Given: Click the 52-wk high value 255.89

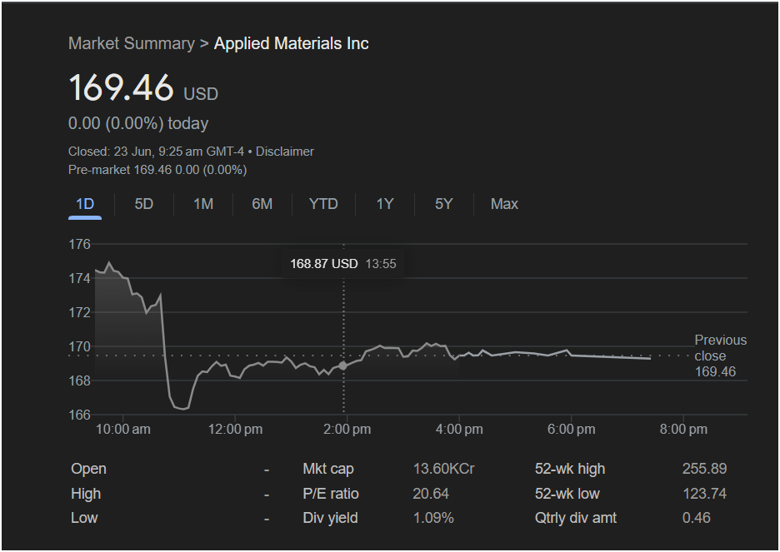Looking at the screenshot, I should [x=704, y=469].
